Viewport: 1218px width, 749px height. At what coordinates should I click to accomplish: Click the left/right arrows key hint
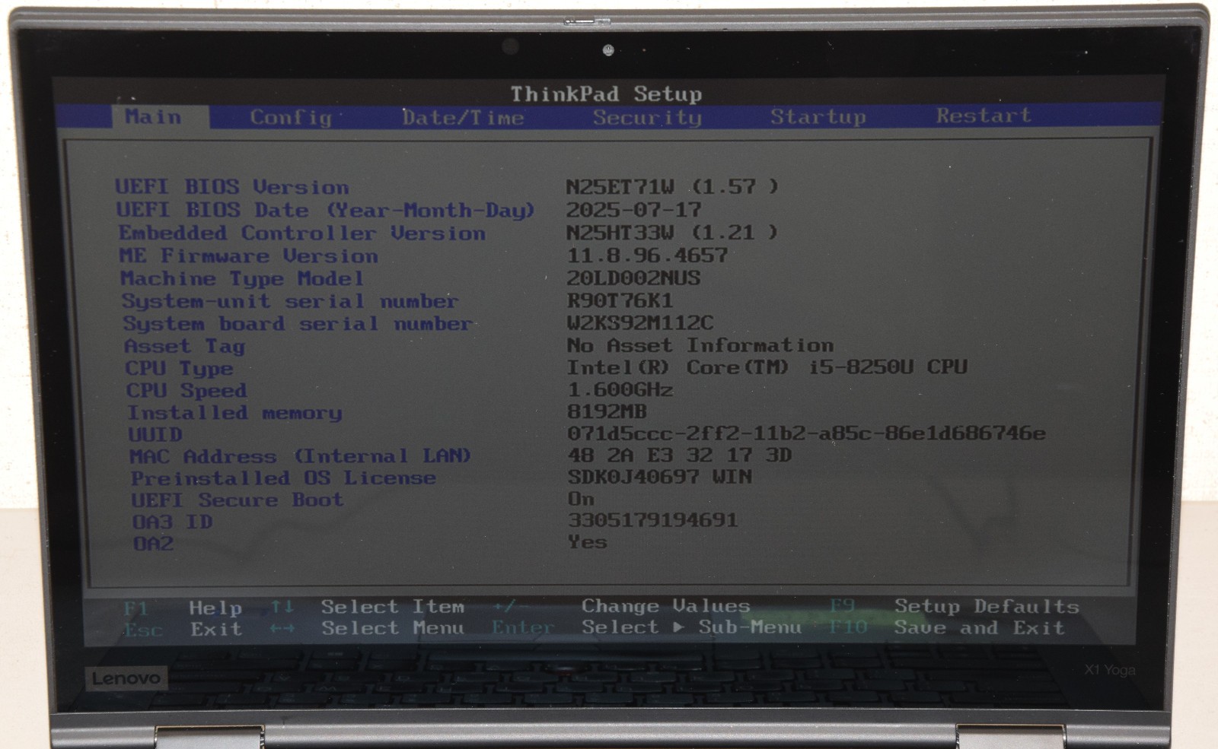point(282,629)
